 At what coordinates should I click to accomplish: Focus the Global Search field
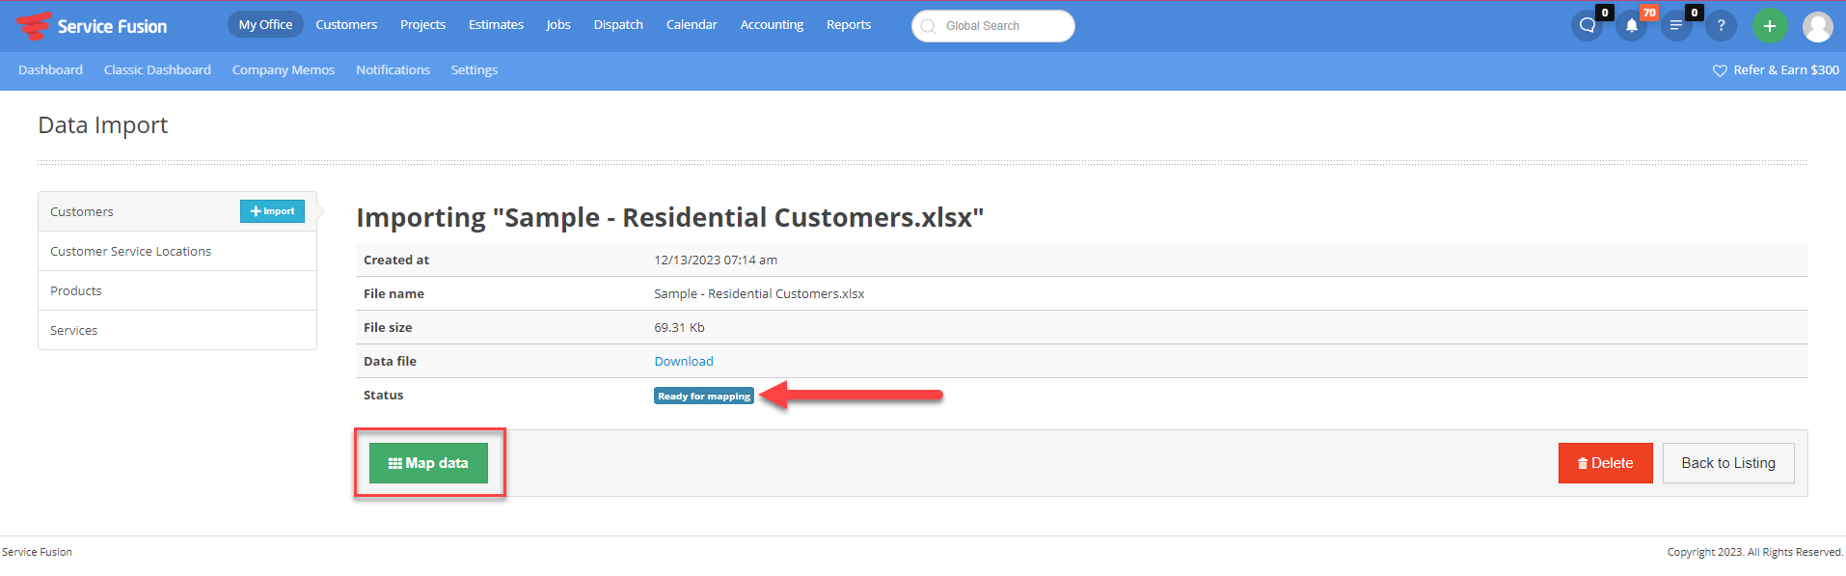993,26
